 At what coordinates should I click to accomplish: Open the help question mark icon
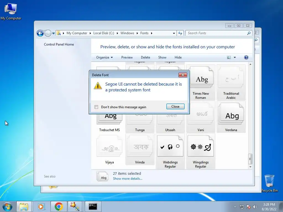(x=246, y=57)
